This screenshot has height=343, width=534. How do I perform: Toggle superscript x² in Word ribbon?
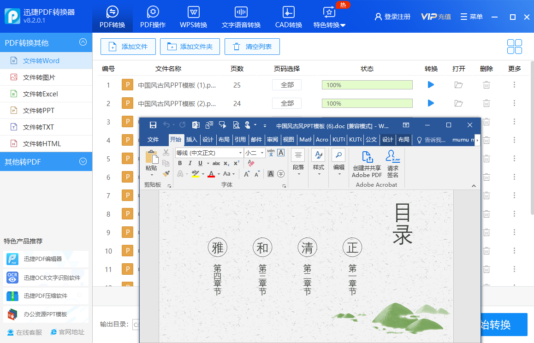coord(237,164)
